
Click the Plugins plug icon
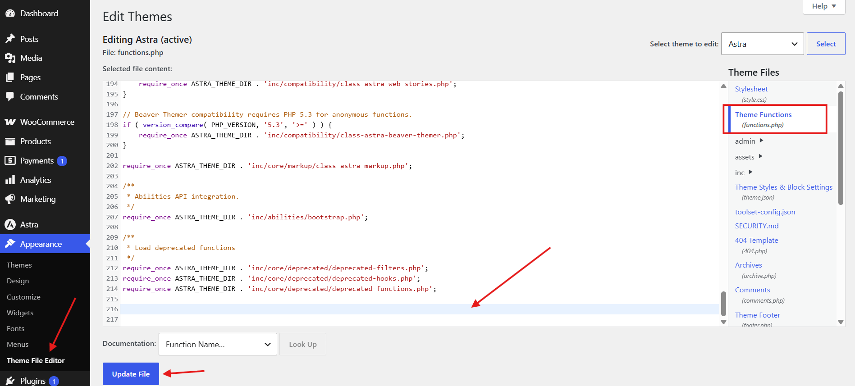click(x=10, y=381)
